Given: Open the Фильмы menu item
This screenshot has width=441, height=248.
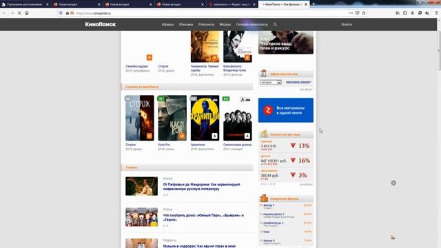Looking at the screenshot, I should click(x=186, y=25).
